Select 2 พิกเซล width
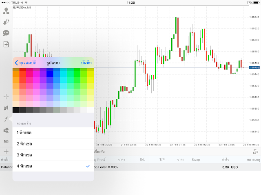261x195 pixels. pyautogui.click(x=53, y=144)
